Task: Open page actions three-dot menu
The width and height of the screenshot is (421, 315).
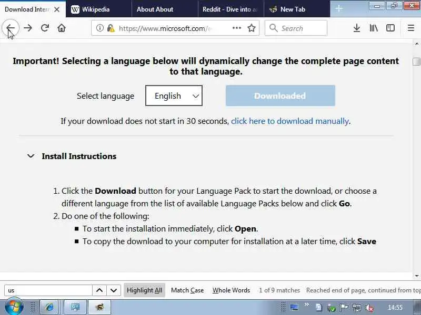Action: 236,28
